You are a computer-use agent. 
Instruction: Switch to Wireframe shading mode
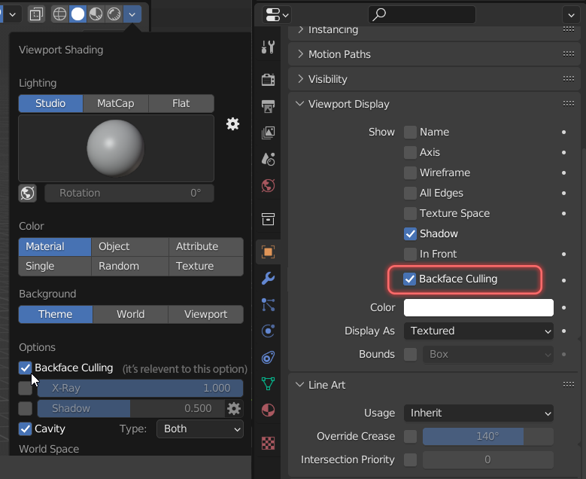pos(59,14)
